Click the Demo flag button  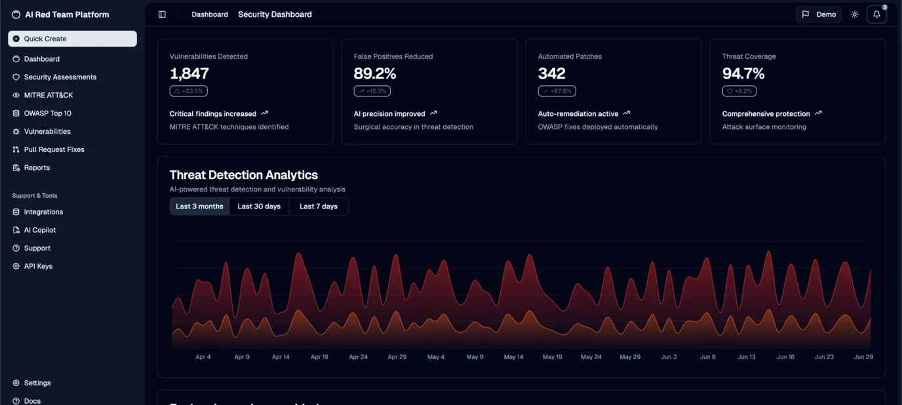pyautogui.click(x=818, y=14)
